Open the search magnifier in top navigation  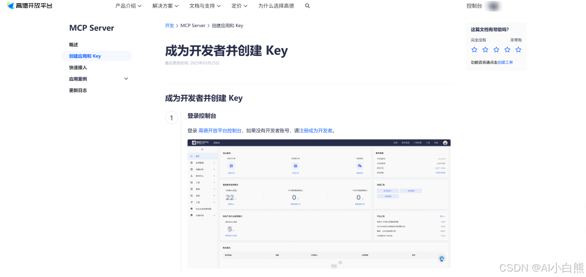click(x=308, y=6)
